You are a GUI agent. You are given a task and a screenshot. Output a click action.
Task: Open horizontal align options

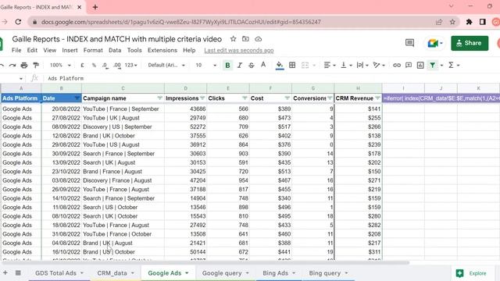pos(330,66)
